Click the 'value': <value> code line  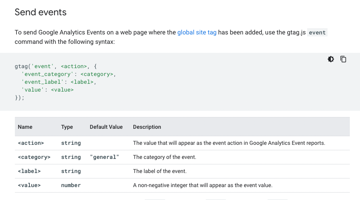pyautogui.click(x=47, y=90)
